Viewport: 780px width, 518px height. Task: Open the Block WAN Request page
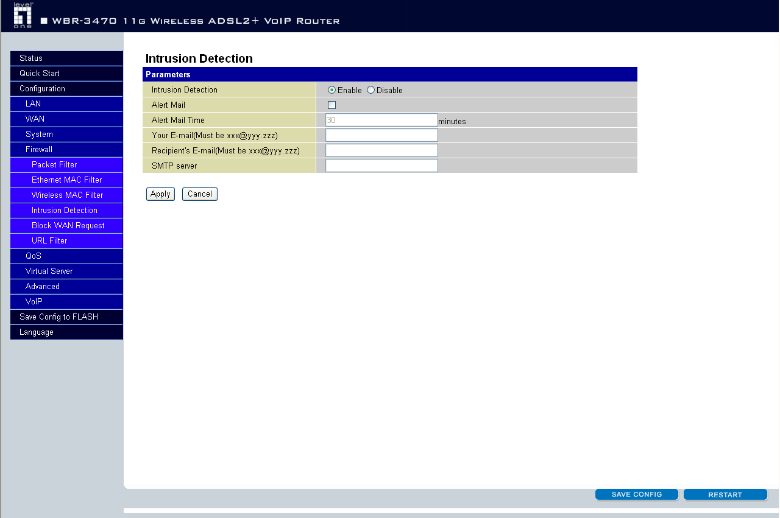(x=66, y=226)
